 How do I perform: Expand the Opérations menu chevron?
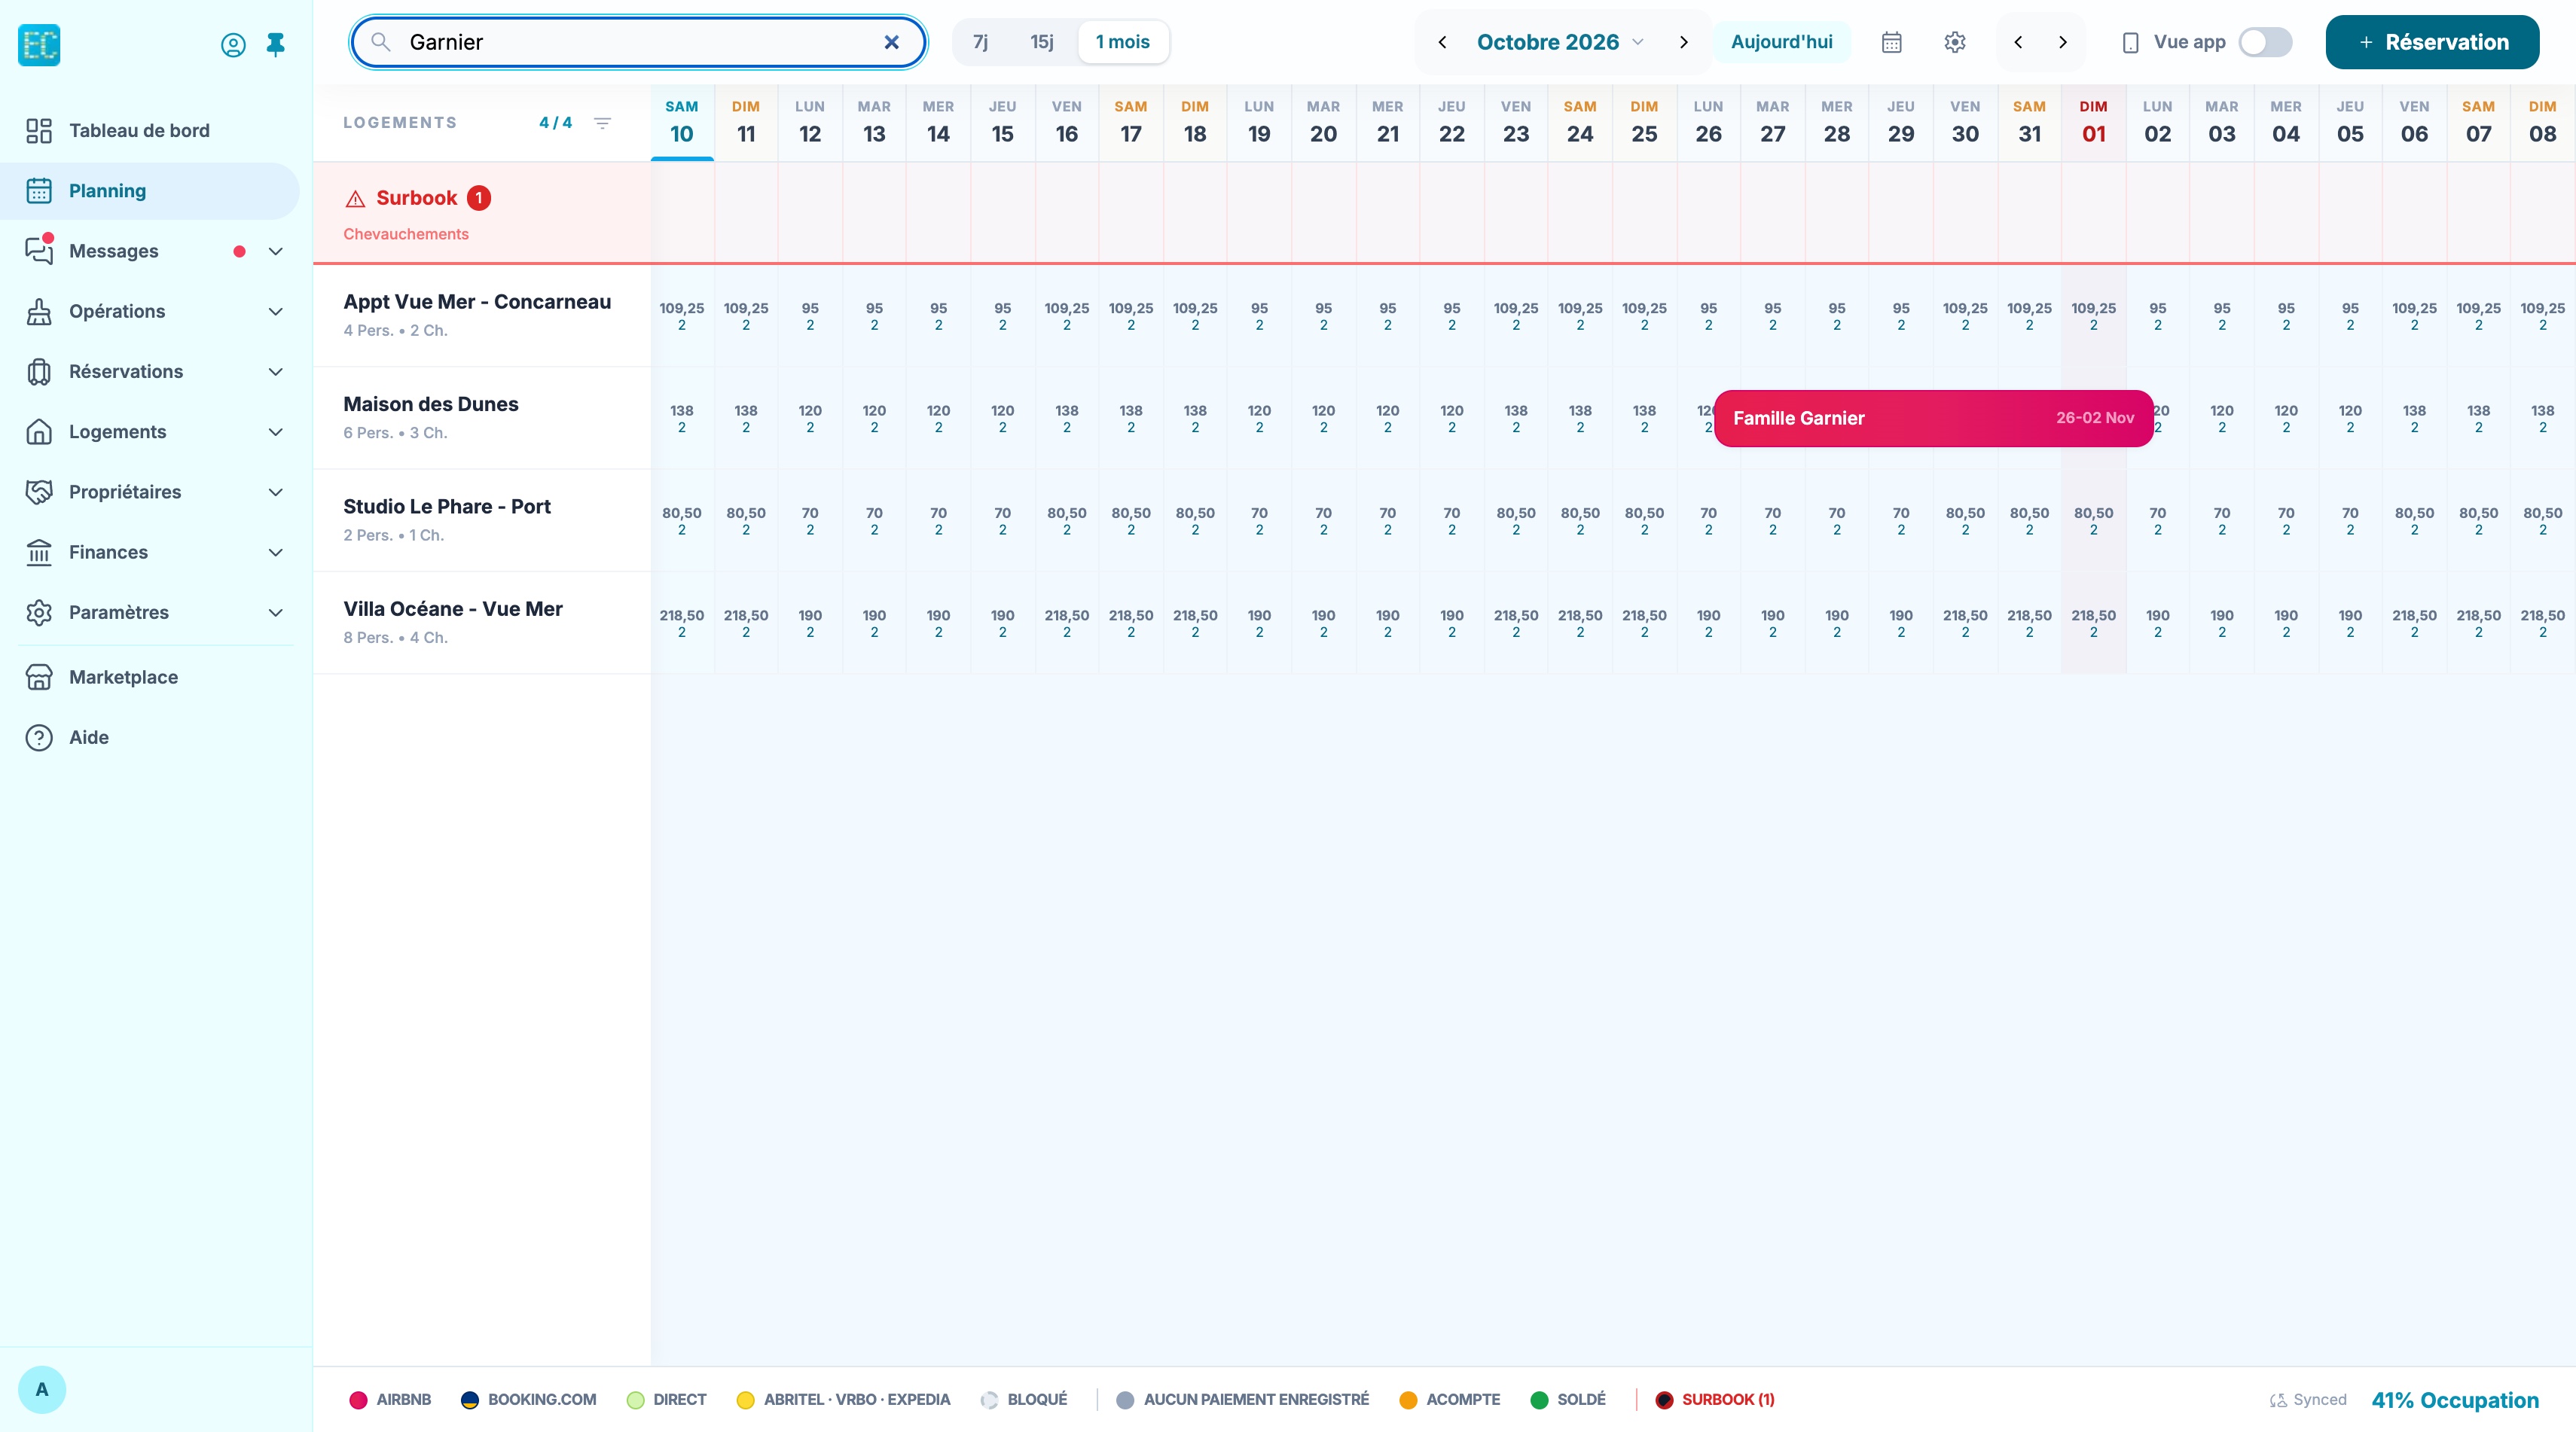coord(276,312)
